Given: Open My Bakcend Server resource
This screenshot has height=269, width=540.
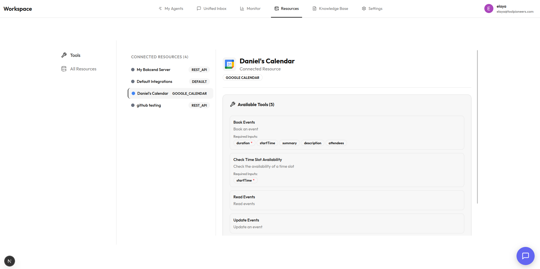Looking at the screenshot, I should click(153, 70).
